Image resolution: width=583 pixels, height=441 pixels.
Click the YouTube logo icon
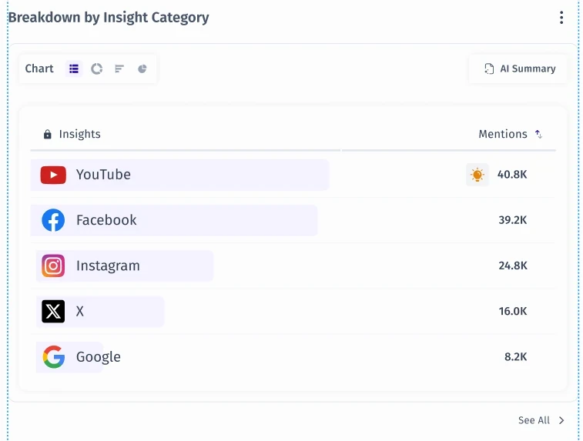pos(53,175)
